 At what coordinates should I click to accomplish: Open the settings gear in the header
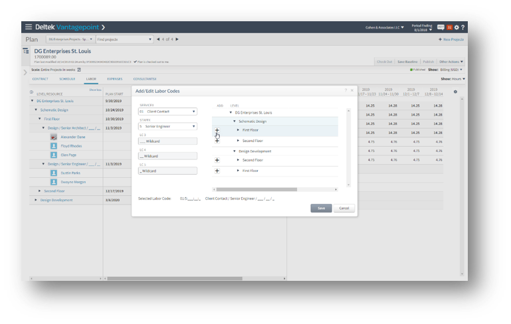point(457,27)
